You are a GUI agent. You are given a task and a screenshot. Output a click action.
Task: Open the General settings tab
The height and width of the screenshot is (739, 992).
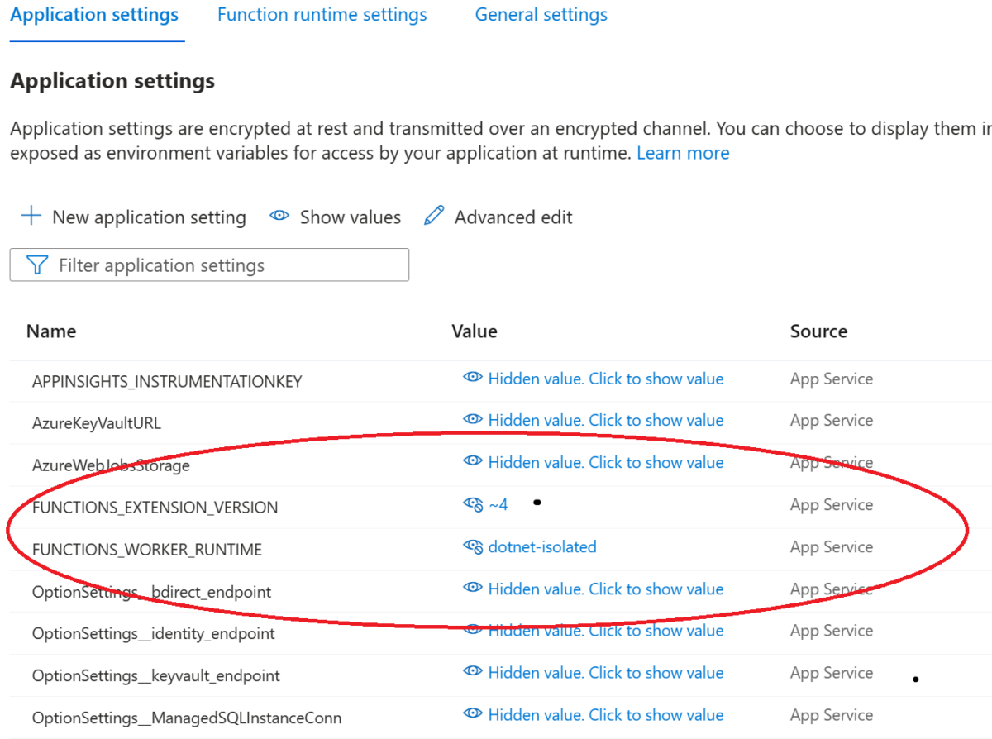click(541, 15)
